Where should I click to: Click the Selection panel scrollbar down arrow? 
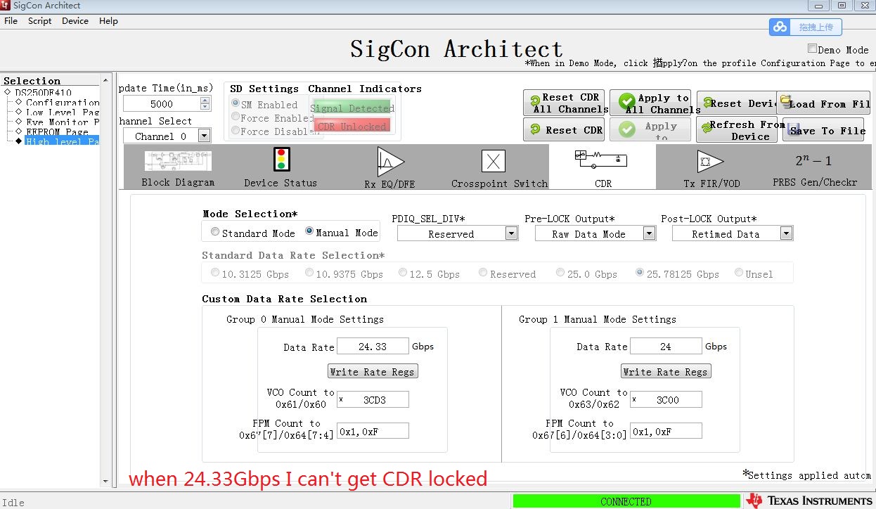pyautogui.click(x=106, y=482)
